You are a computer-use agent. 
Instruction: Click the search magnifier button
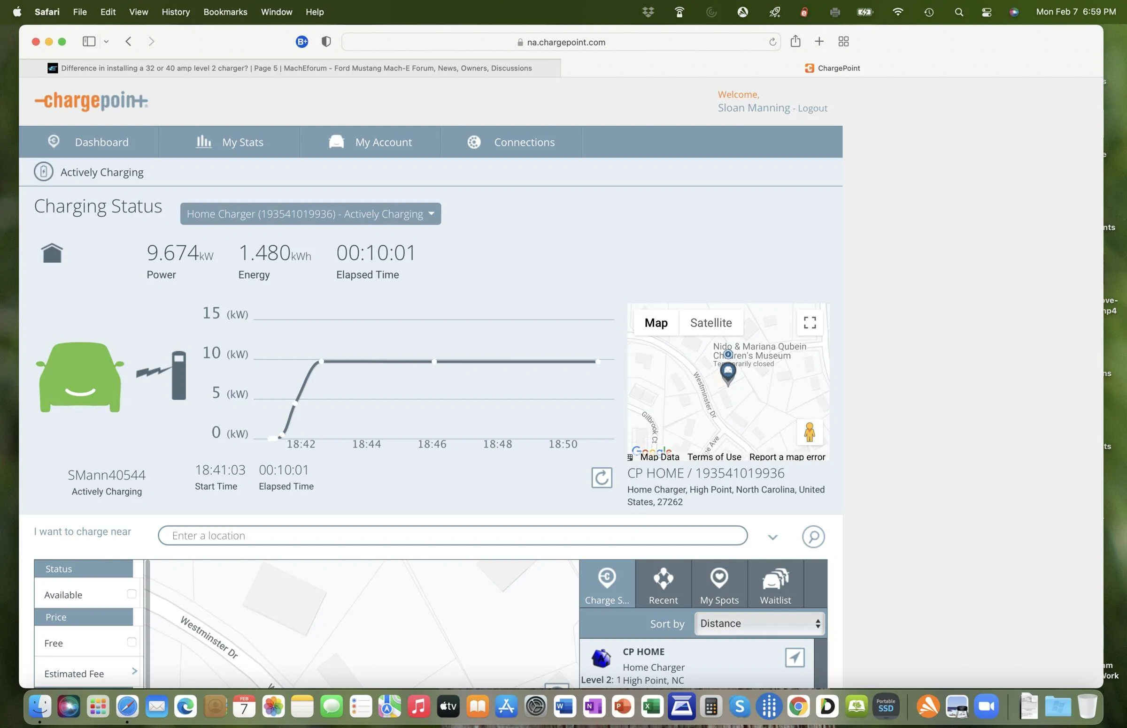[x=813, y=536]
